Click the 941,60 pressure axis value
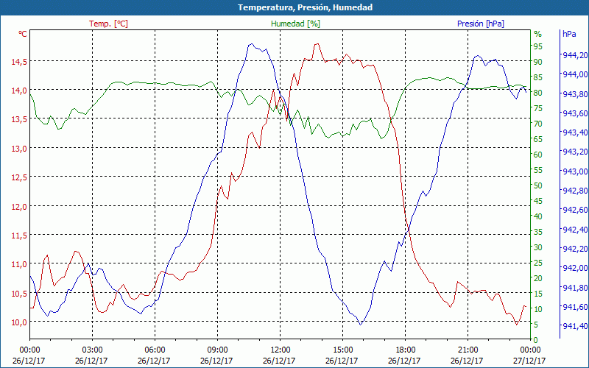Viewport: 589px width, 368px height. pyautogui.click(x=575, y=307)
